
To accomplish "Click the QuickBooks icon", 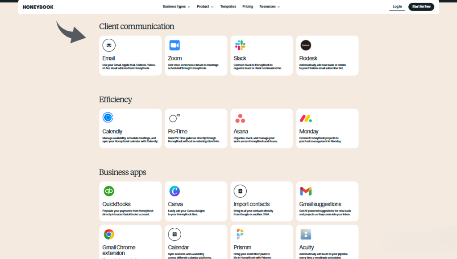I will (109, 191).
